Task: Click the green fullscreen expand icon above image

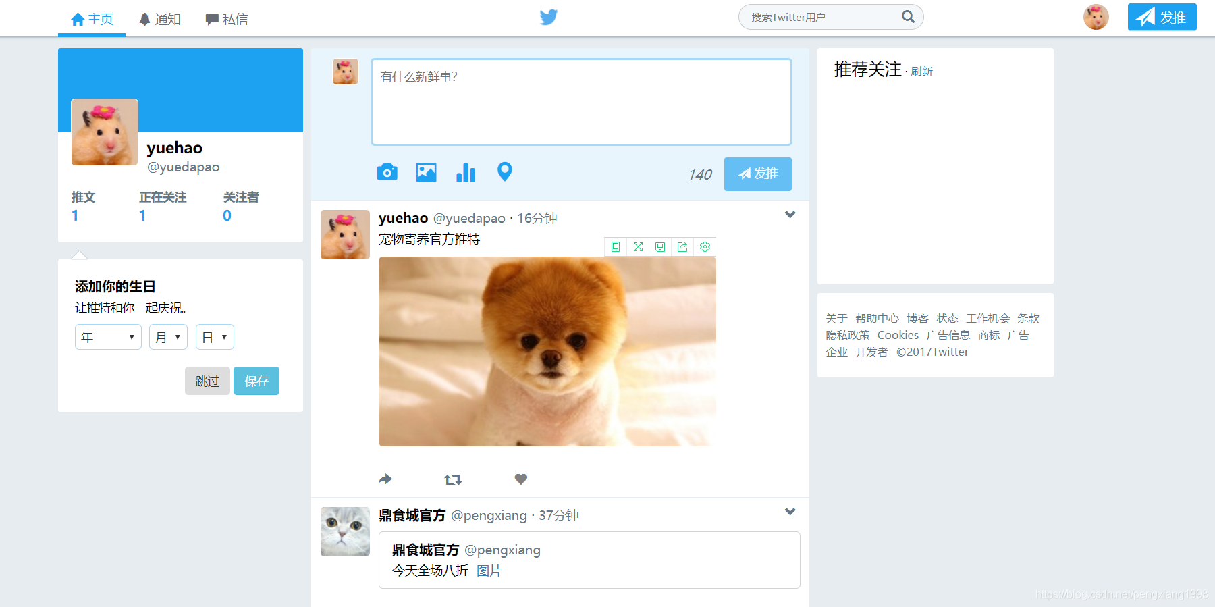Action: pyautogui.click(x=638, y=247)
